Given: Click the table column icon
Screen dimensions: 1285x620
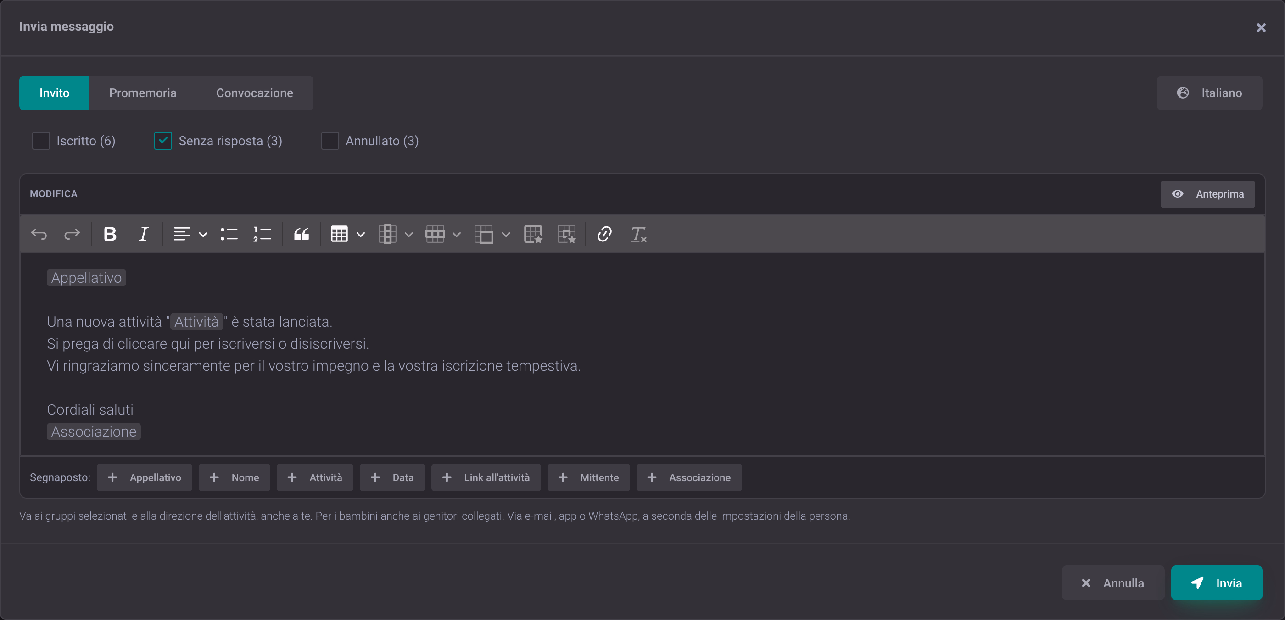Looking at the screenshot, I should coord(387,234).
